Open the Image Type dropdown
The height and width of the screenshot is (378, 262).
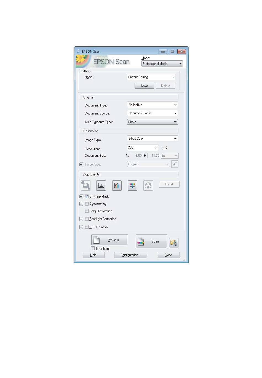pos(153,139)
